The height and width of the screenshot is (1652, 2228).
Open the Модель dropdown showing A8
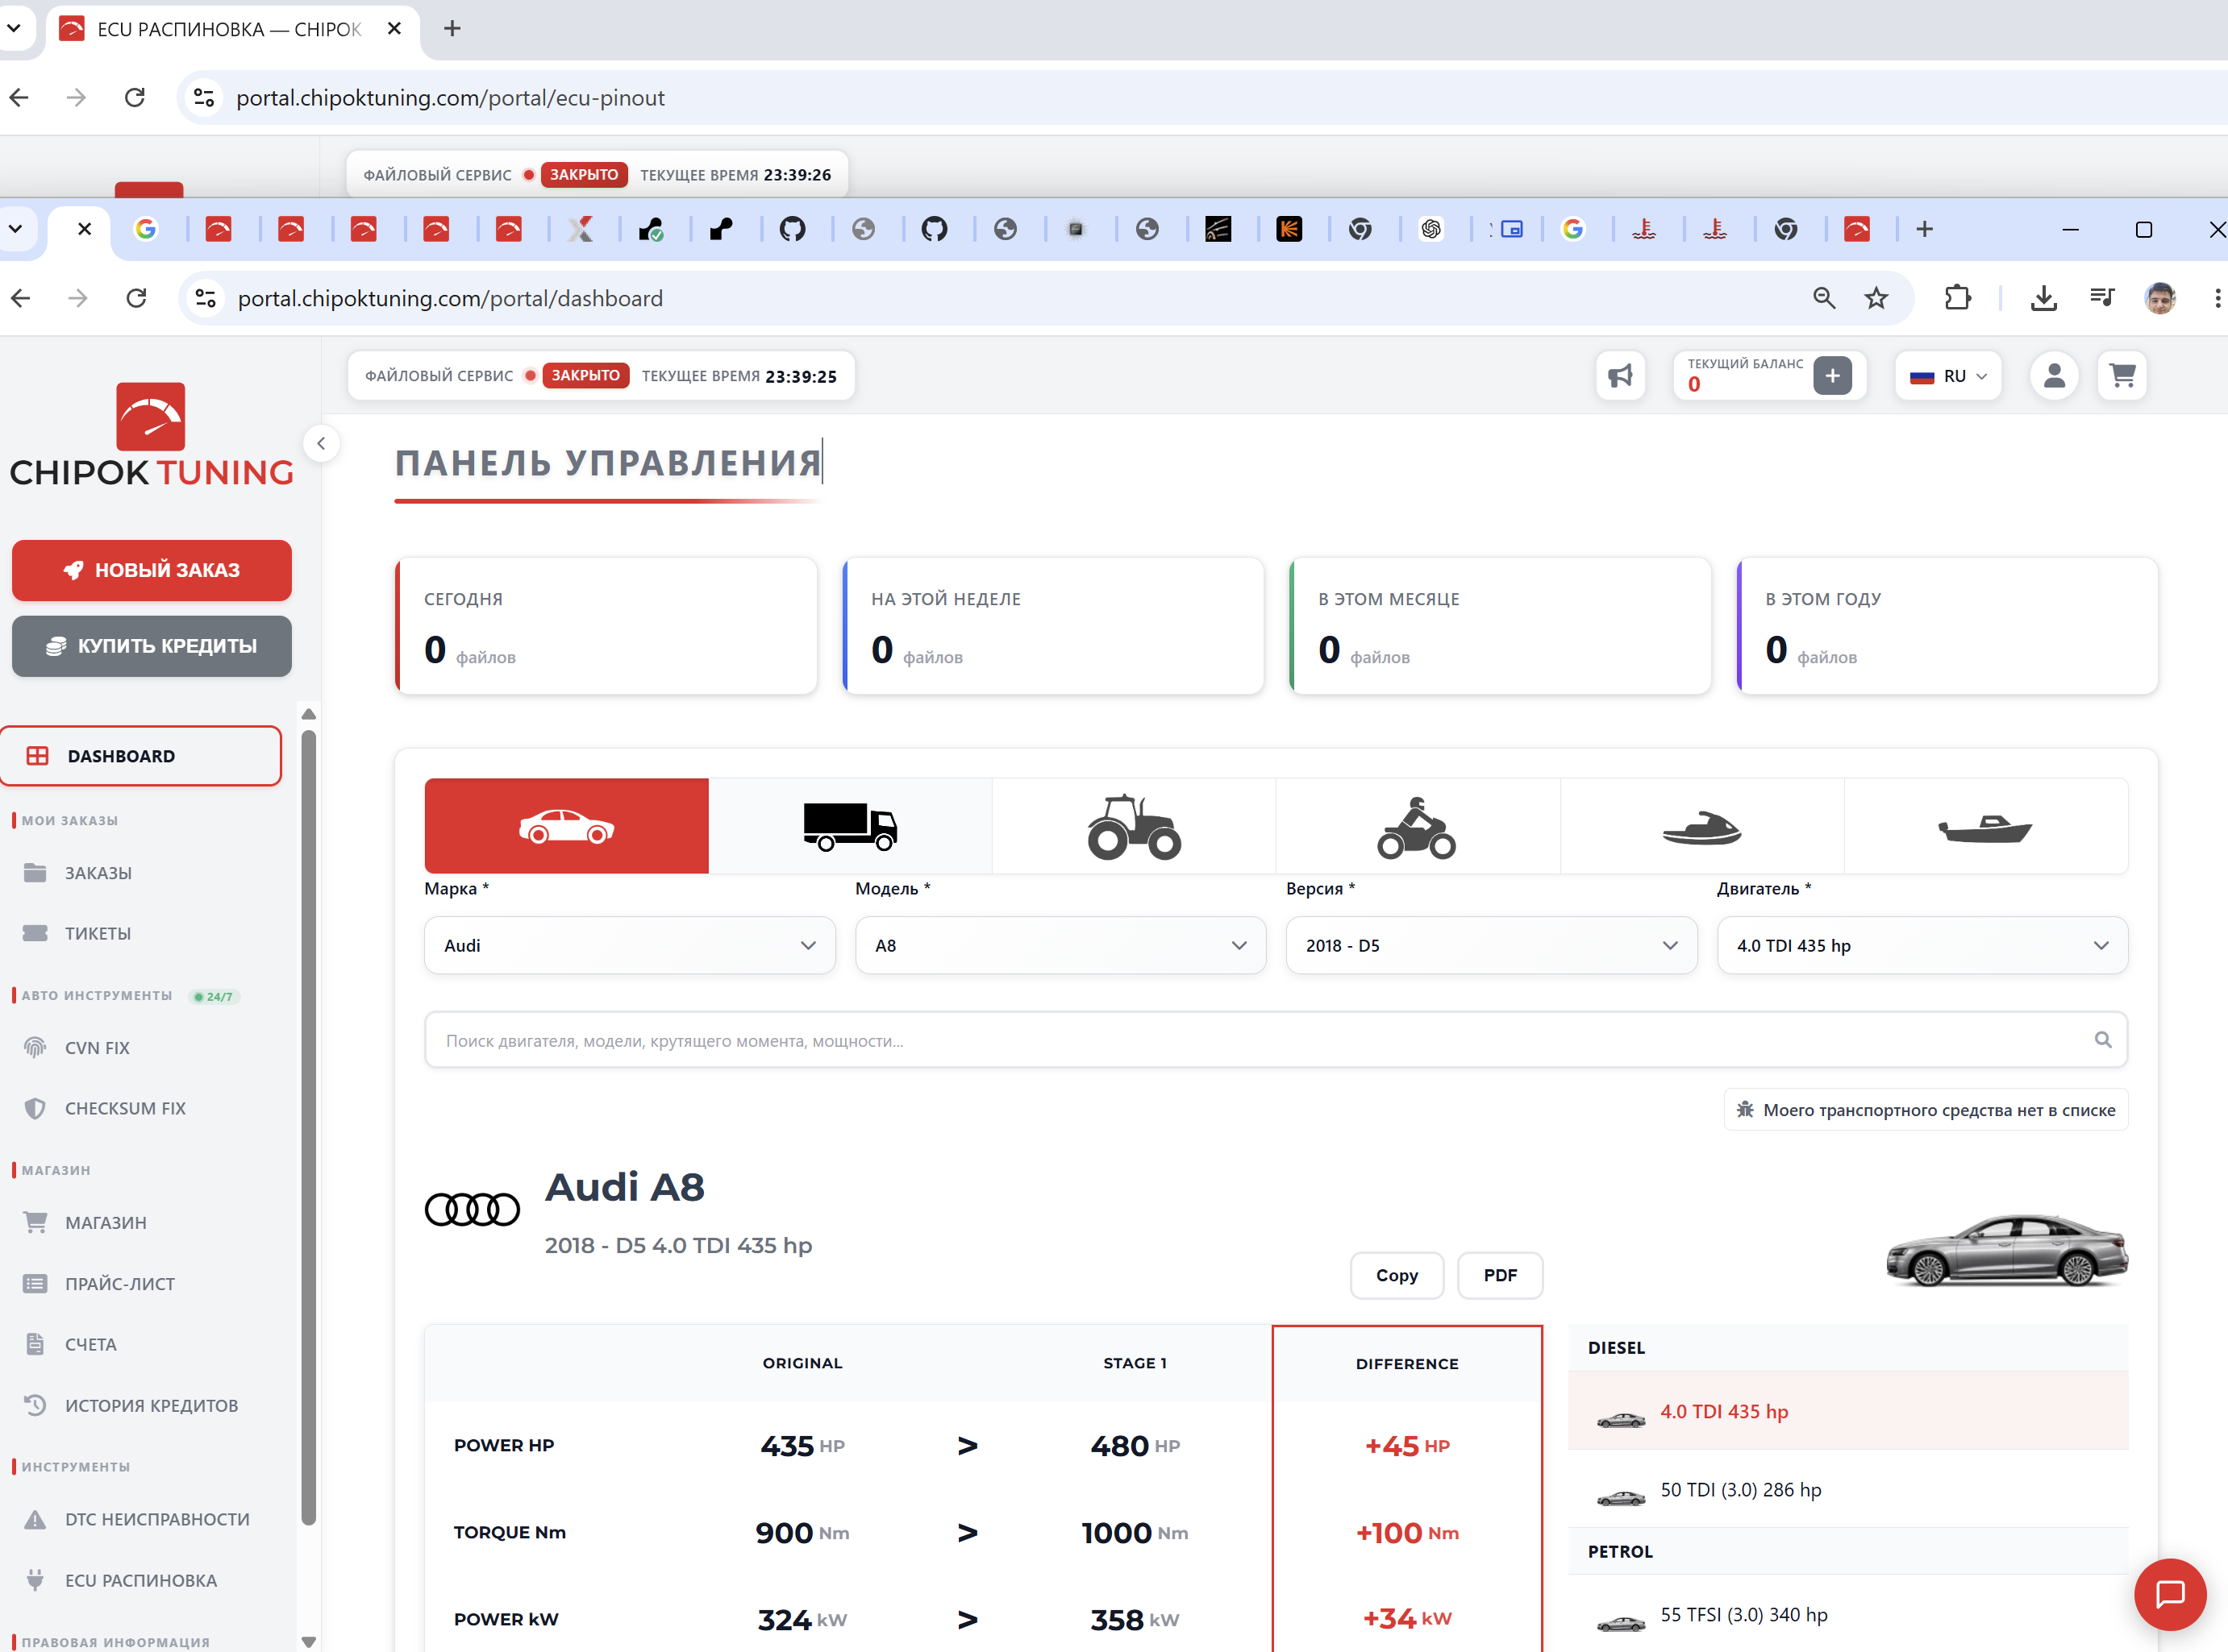[x=1060, y=945]
